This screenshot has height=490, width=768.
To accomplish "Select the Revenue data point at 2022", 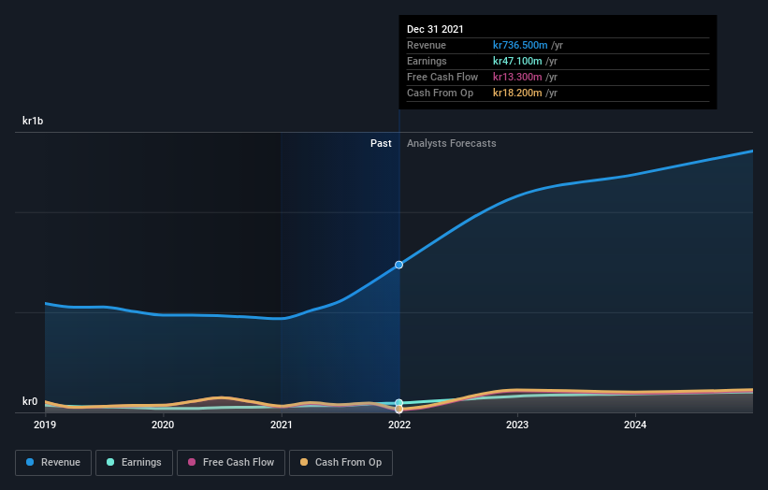I will (x=399, y=265).
